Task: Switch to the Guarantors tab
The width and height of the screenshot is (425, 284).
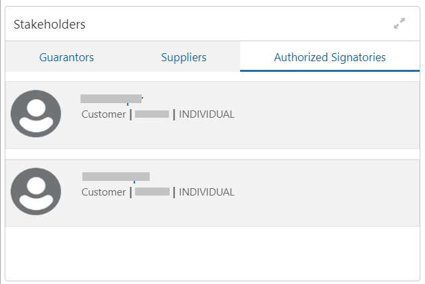Action: [67, 57]
